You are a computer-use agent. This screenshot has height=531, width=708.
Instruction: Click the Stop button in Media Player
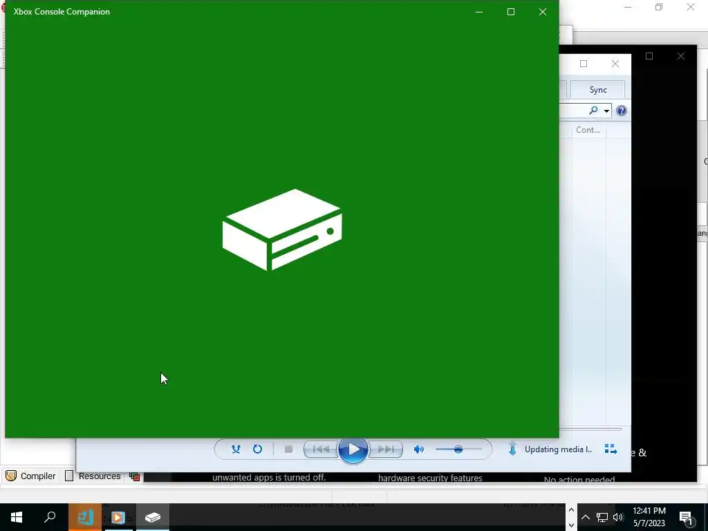288,449
